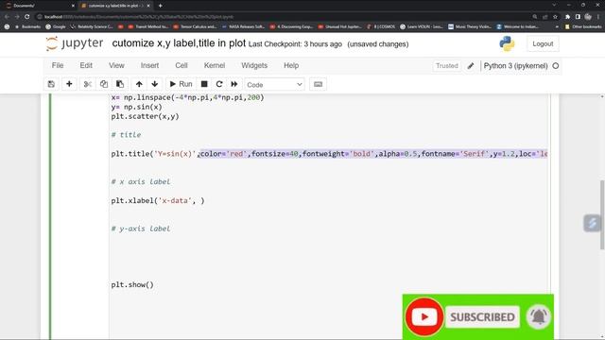The height and width of the screenshot is (340, 605).
Task: Click the np.linspace code line
Action: [x=187, y=97]
